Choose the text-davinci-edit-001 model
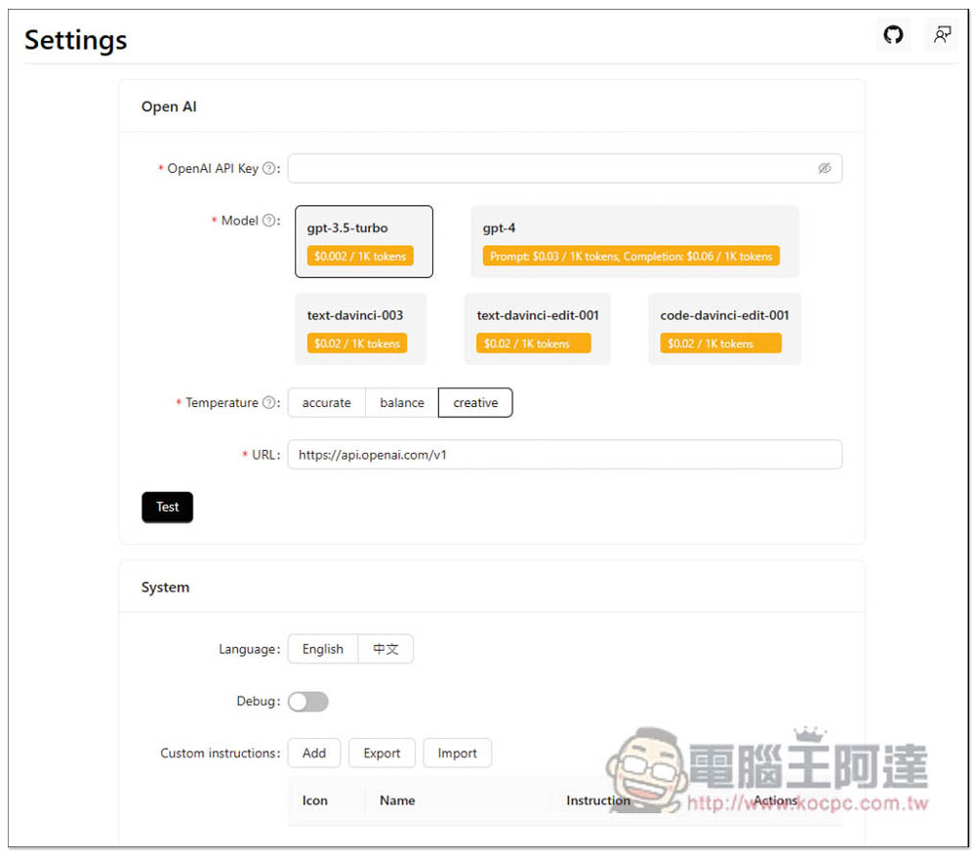The width and height of the screenshot is (976, 857). pos(537,329)
